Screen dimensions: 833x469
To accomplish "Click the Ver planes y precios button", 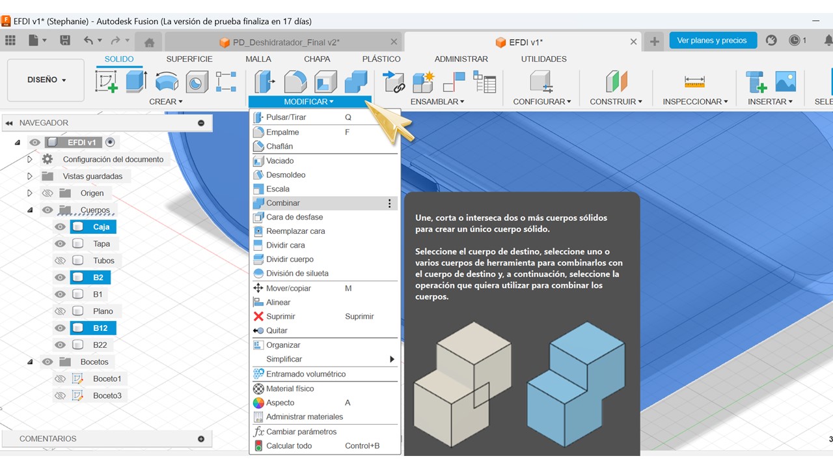I will pos(712,40).
